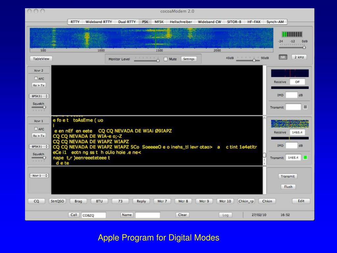Viewport: 337px width, 253px height.
Task: Click Rx > Tx for Xcvr 1
Action: (39, 136)
